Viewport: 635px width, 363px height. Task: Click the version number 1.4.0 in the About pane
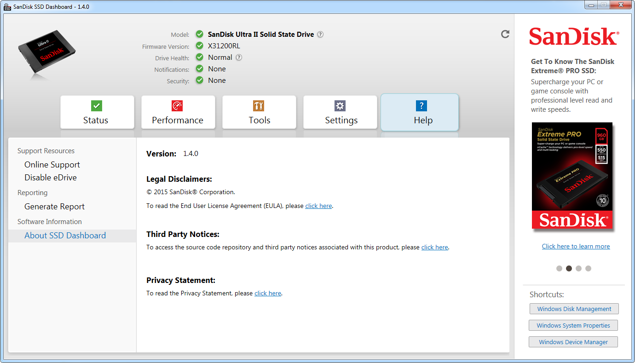tap(190, 154)
